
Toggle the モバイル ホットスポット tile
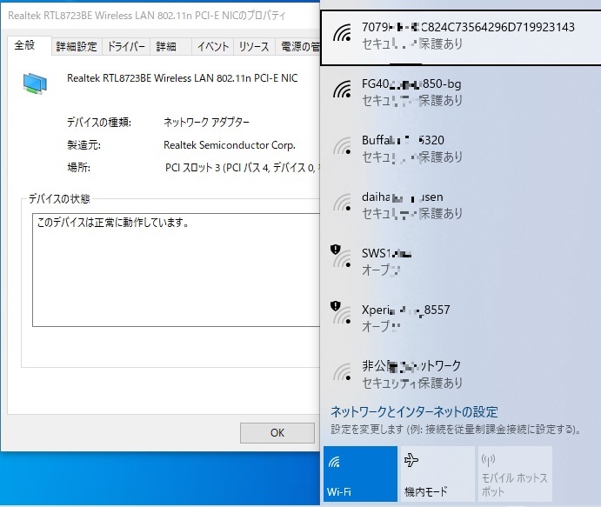pos(515,474)
